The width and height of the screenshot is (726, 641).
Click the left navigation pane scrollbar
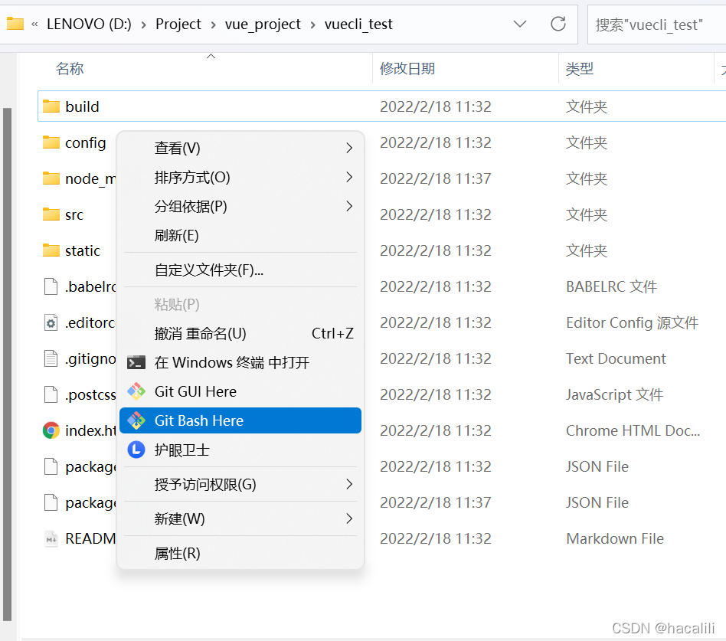pos(7,364)
